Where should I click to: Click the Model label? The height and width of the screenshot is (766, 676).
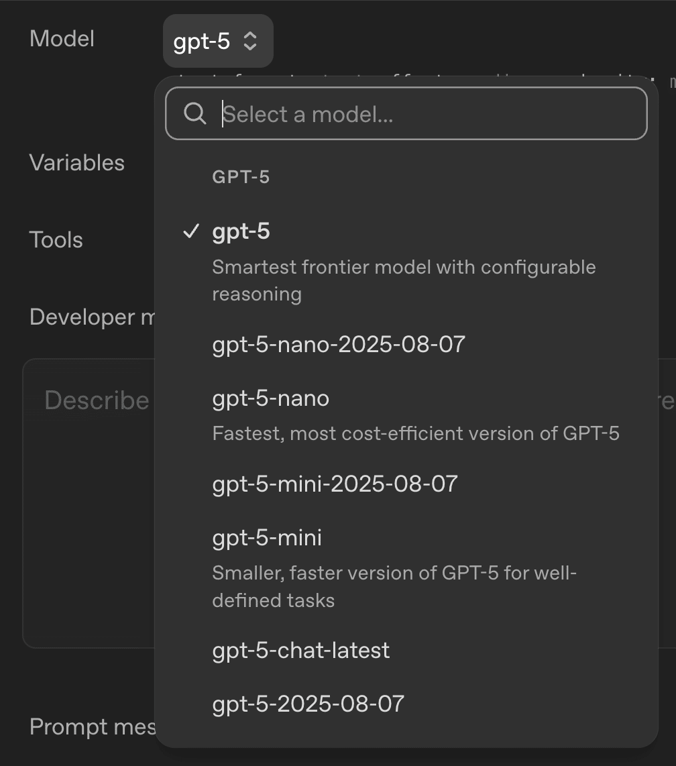click(62, 39)
